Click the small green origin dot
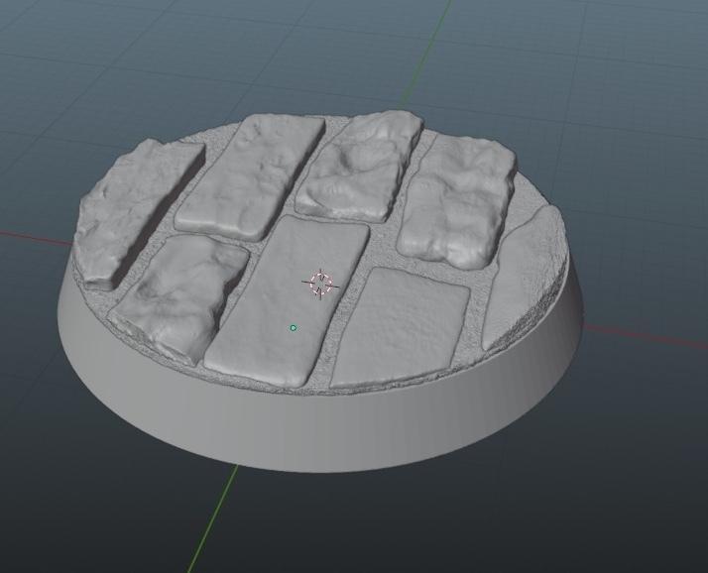Image resolution: width=708 pixels, height=573 pixels. [x=294, y=328]
